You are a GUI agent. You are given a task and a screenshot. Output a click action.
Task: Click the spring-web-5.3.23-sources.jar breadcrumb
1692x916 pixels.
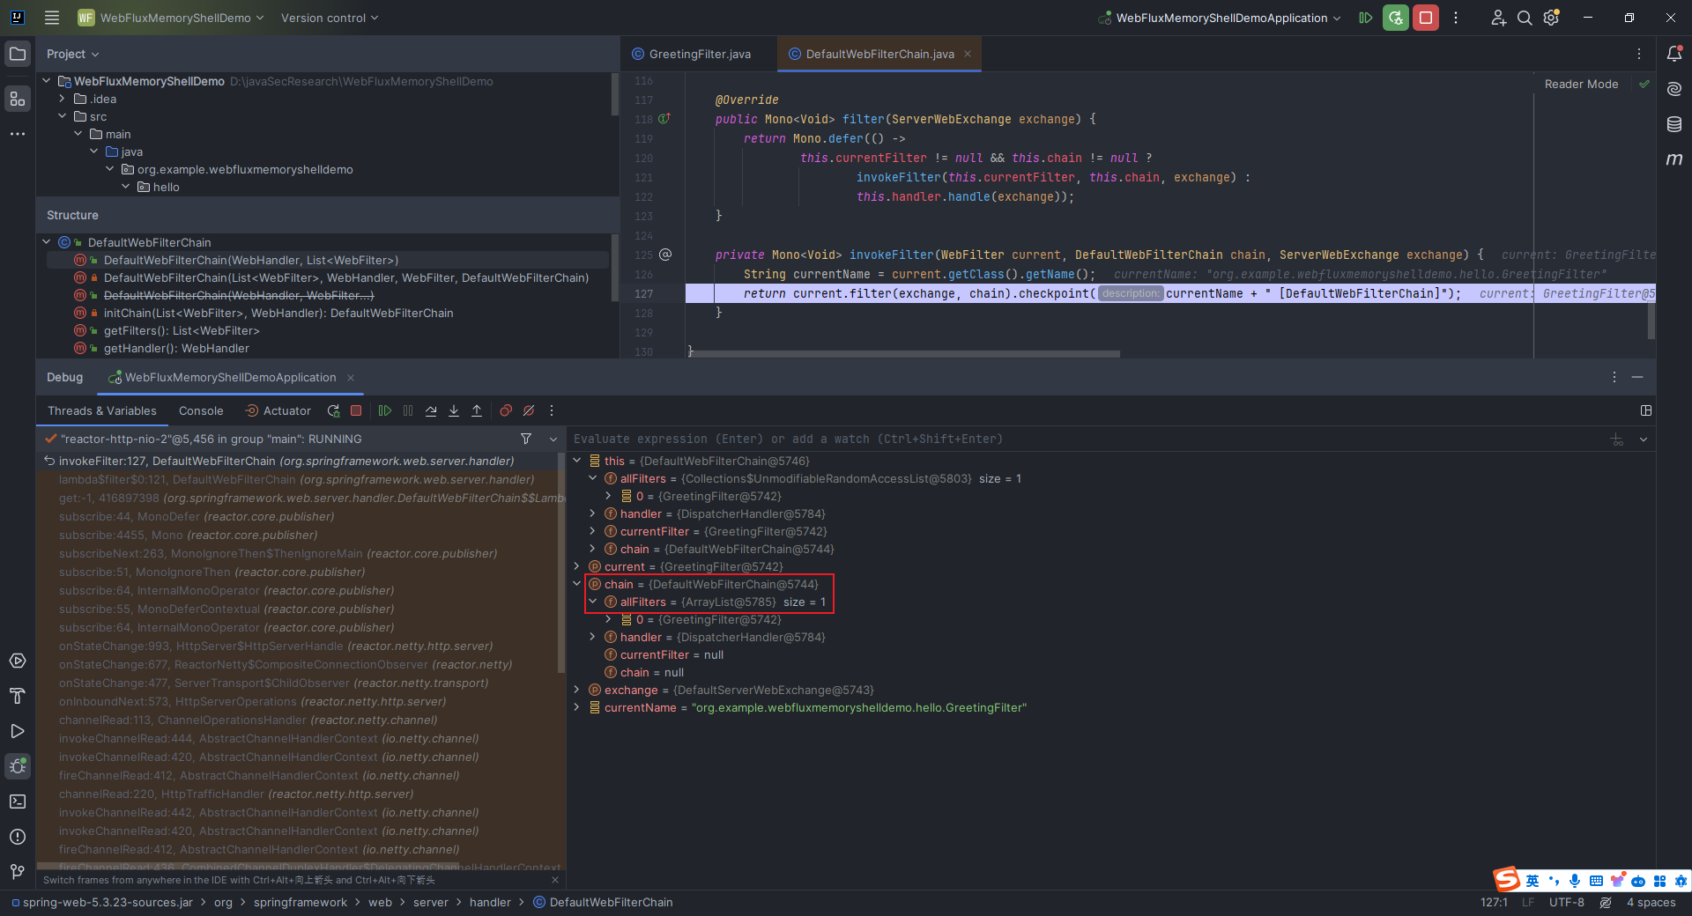point(102,902)
